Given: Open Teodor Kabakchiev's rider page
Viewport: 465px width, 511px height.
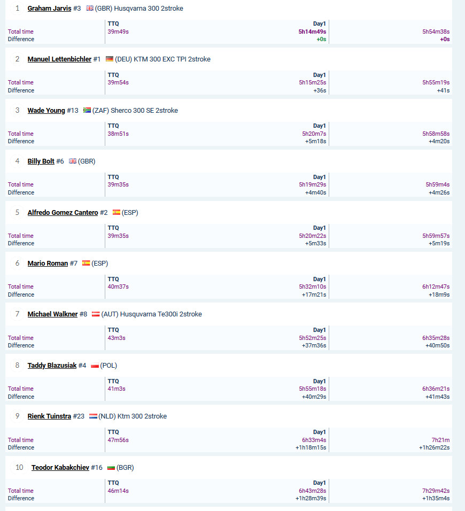Looking at the screenshot, I should pyautogui.click(x=60, y=467).
